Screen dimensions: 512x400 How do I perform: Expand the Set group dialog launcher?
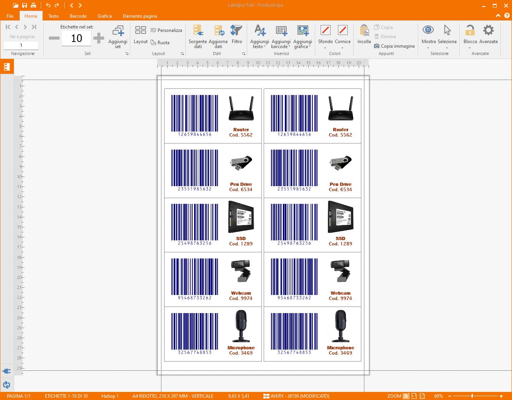click(127, 54)
